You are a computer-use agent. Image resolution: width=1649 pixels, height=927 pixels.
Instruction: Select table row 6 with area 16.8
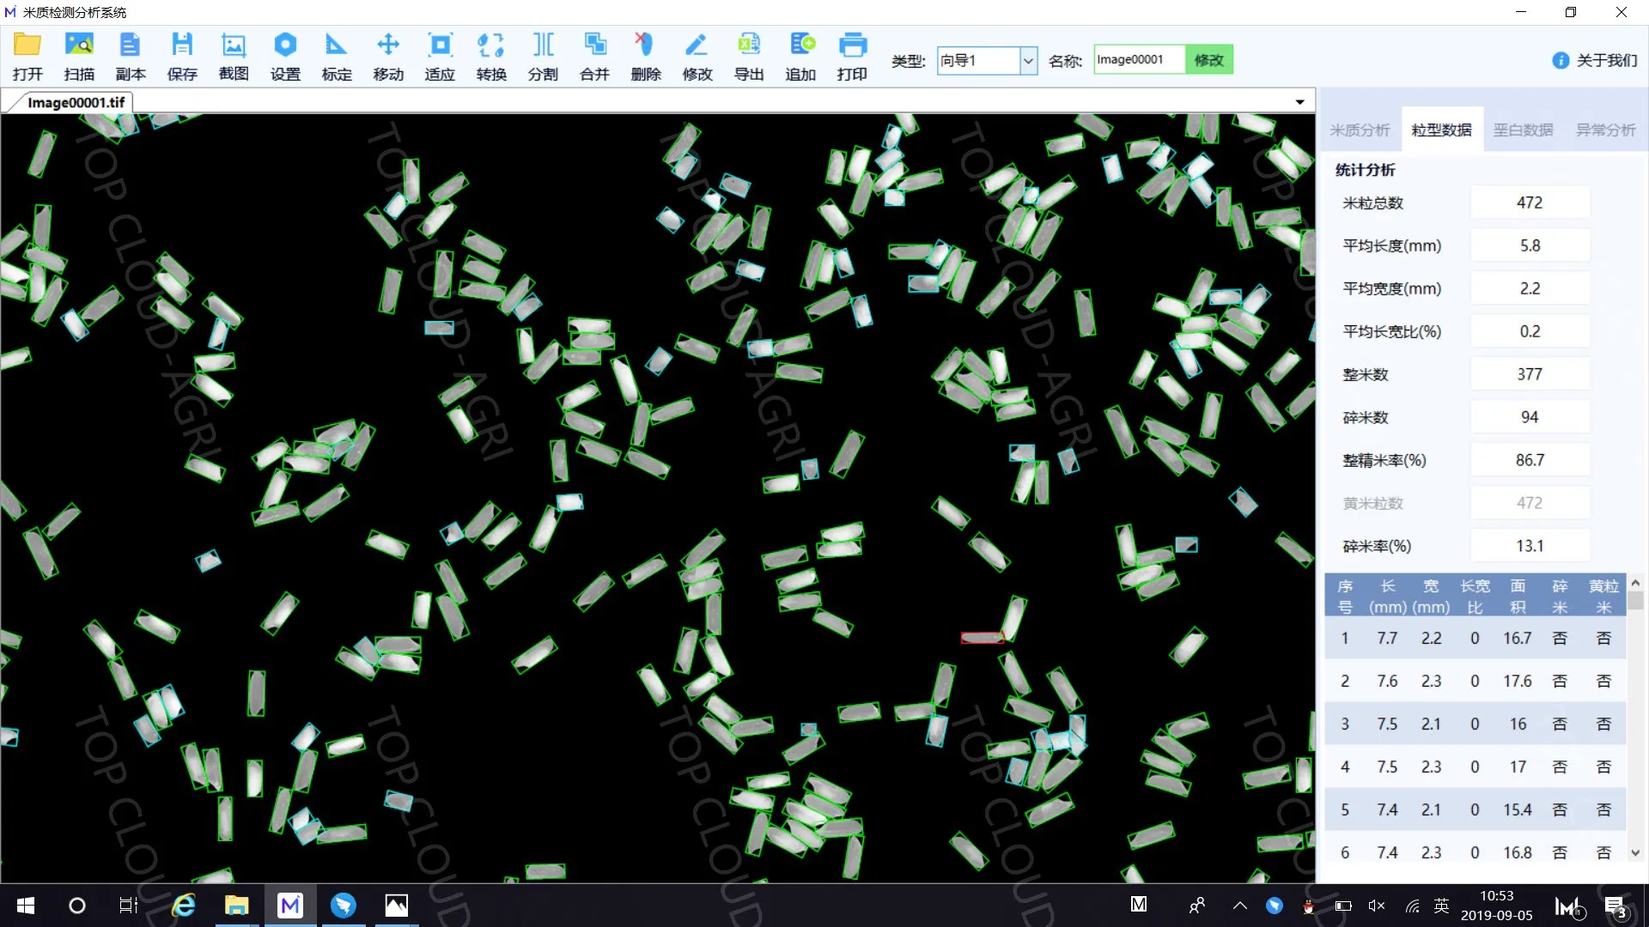pyautogui.click(x=1476, y=852)
